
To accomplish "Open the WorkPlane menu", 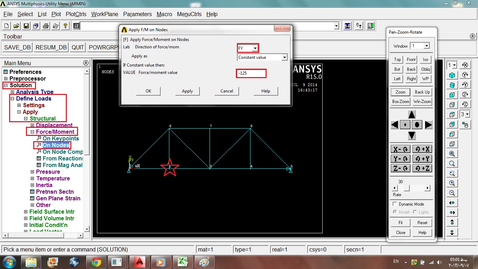I will click(105, 14).
